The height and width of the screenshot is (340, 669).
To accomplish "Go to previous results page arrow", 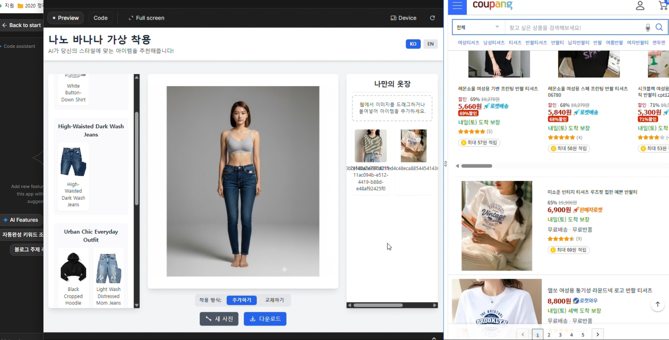I will pos(523,335).
